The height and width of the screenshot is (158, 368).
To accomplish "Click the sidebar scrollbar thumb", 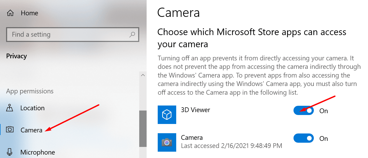I will (143, 128).
